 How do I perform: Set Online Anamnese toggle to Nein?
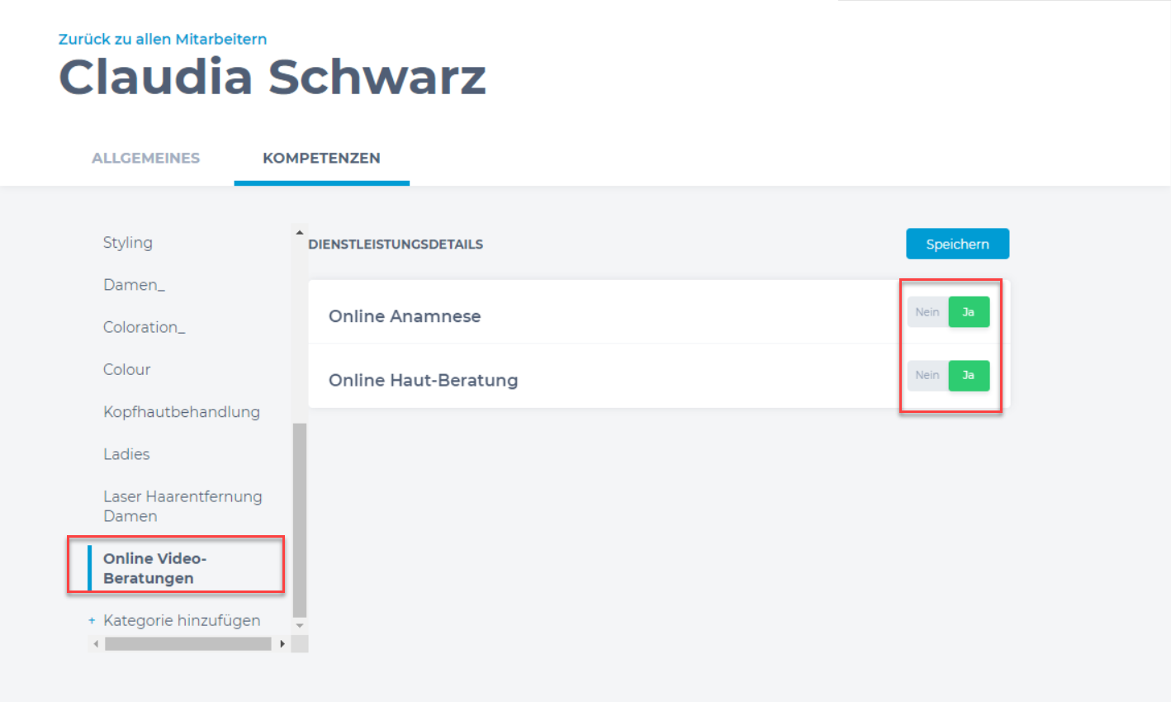tap(927, 312)
